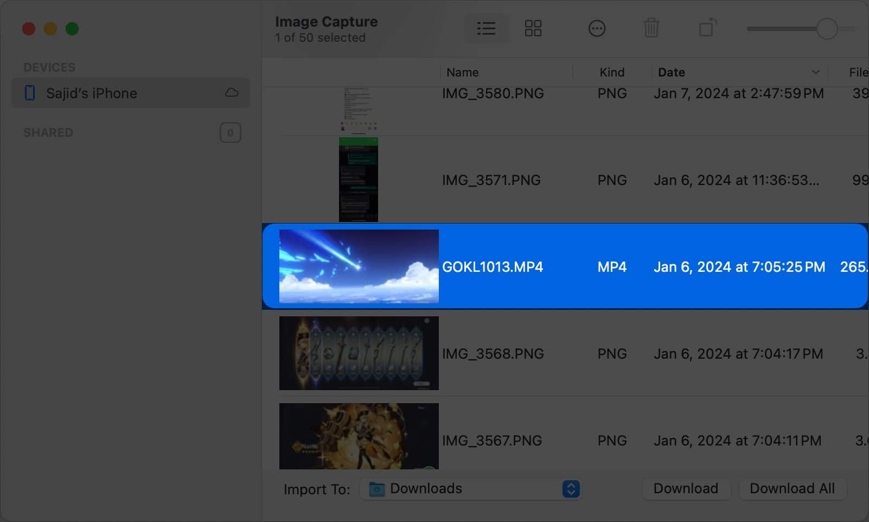The height and width of the screenshot is (522, 869).
Task: Sort by the File size column header
Action: 859,72
